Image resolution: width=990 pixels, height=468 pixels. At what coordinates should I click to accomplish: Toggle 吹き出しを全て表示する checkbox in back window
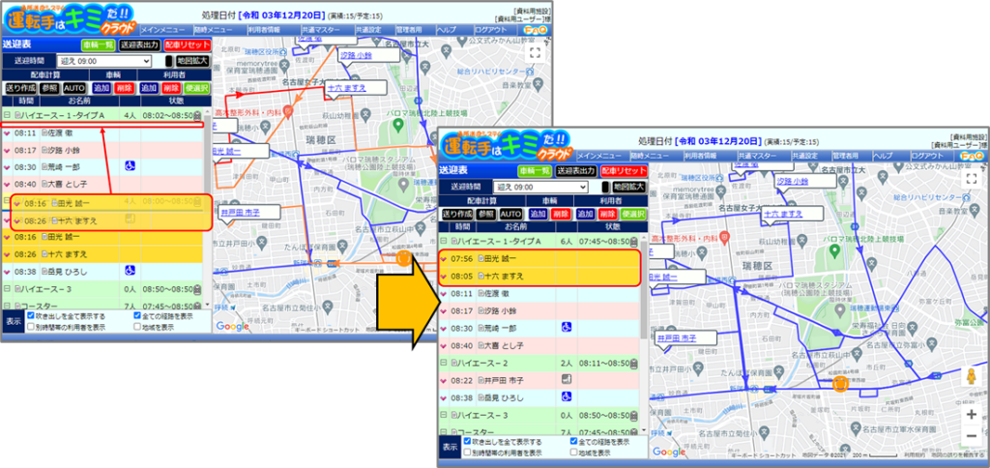coord(31,315)
